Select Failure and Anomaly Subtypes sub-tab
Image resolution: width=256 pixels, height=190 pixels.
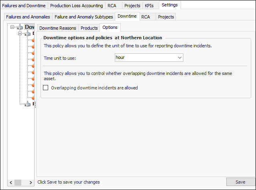(83, 17)
